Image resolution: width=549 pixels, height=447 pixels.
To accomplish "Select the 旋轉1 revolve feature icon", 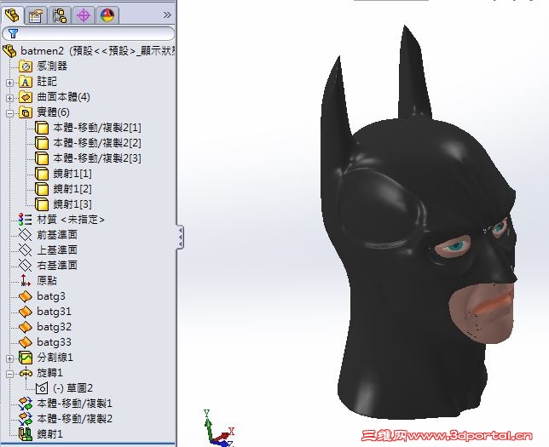I will click(x=26, y=373).
